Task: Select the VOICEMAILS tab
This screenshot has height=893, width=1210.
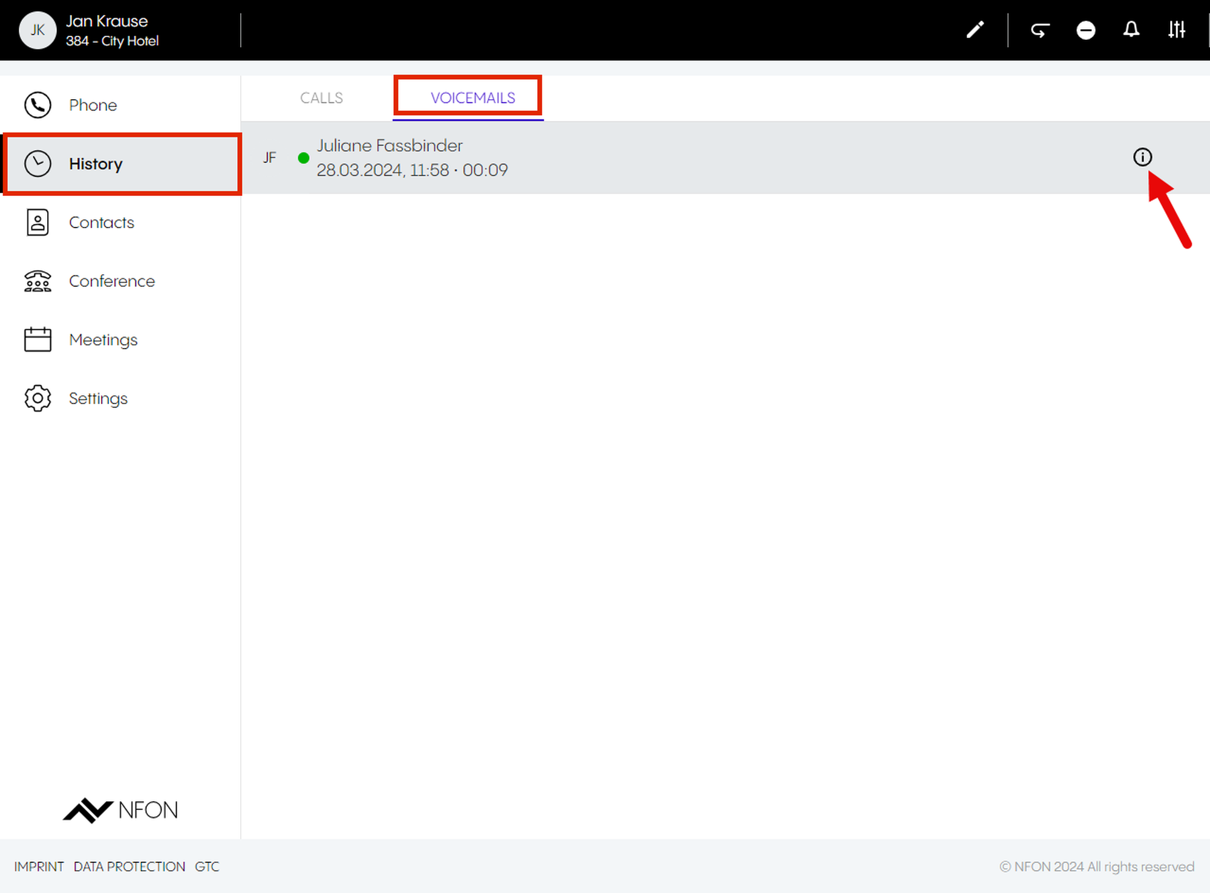Action: (x=473, y=98)
